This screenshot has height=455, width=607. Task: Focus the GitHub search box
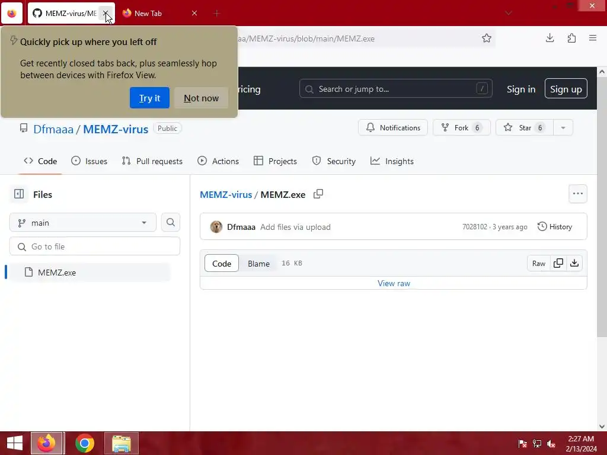click(395, 89)
